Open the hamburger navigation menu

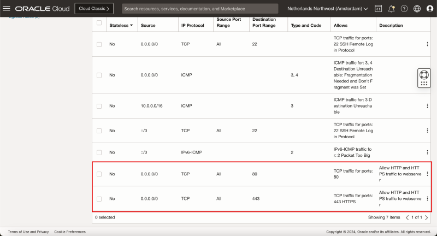(7, 9)
